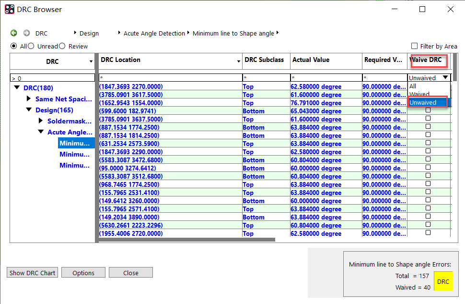Click the DRC Location filter input field

point(170,78)
